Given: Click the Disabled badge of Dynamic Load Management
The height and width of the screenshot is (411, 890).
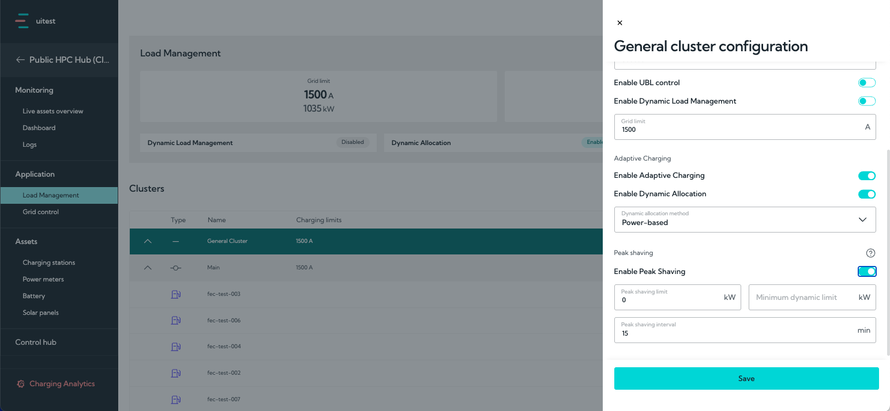Looking at the screenshot, I should pos(352,142).
